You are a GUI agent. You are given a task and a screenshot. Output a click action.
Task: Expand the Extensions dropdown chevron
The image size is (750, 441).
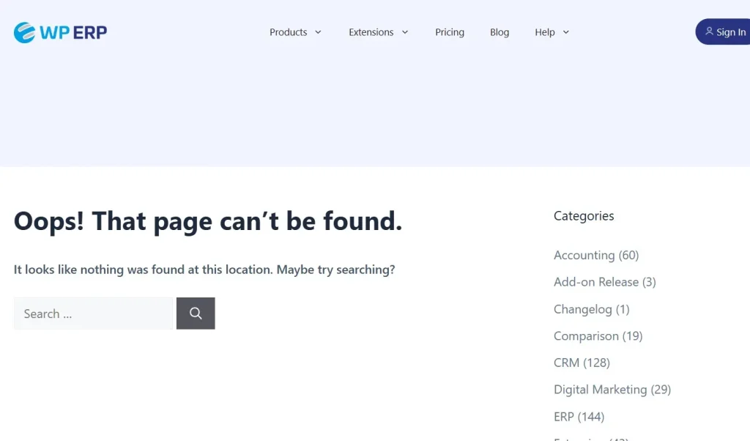coord(404,32)
